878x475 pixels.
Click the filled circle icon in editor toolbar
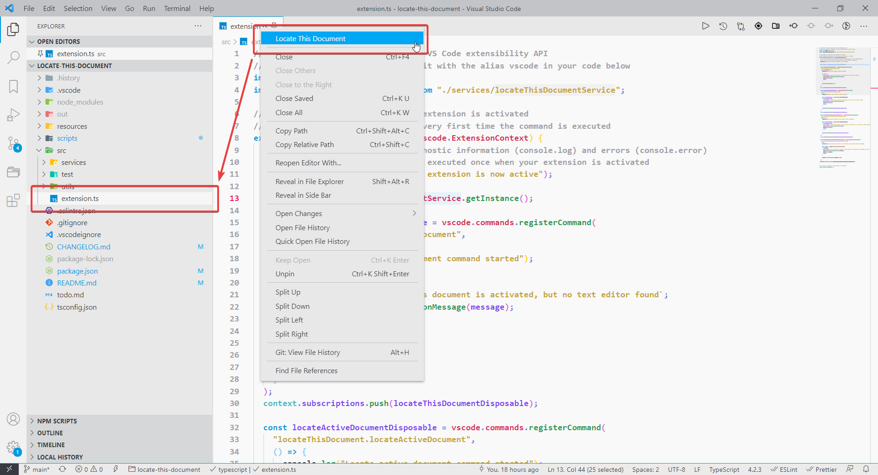[758, 26]
